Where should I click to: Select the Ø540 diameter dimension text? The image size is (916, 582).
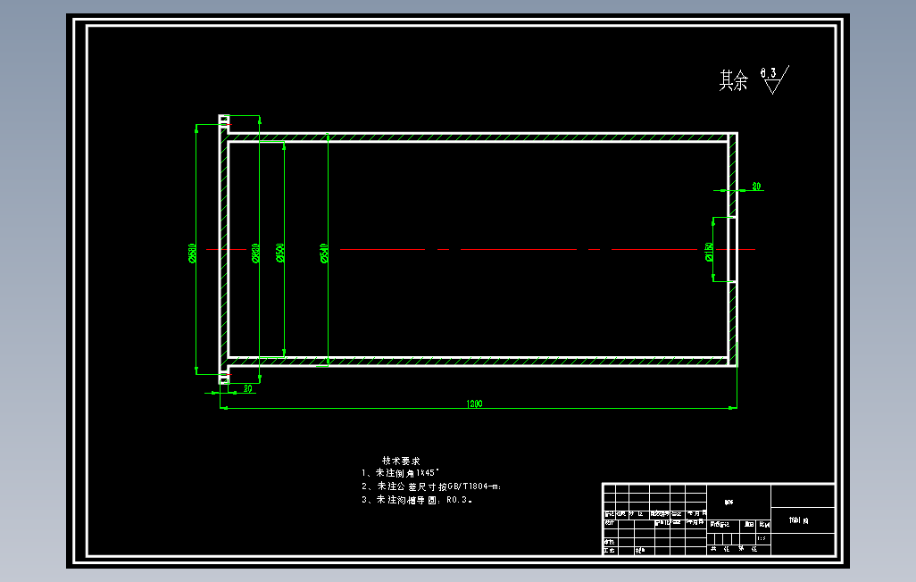click(x=324, y=253)
